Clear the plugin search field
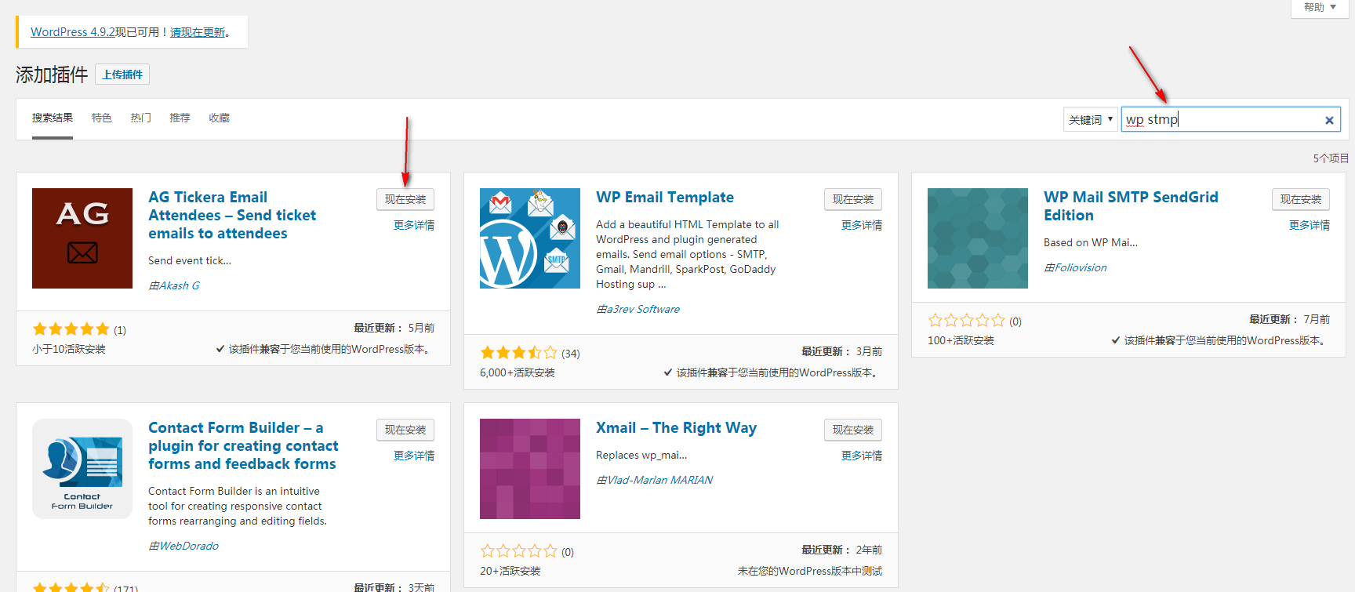This screenshot has width=1355, height=592. (x=1329, y=120)
